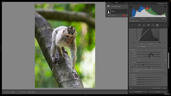171x96 pixels.
Task: Select the Masking tool icon
Action: pos(157,25)
